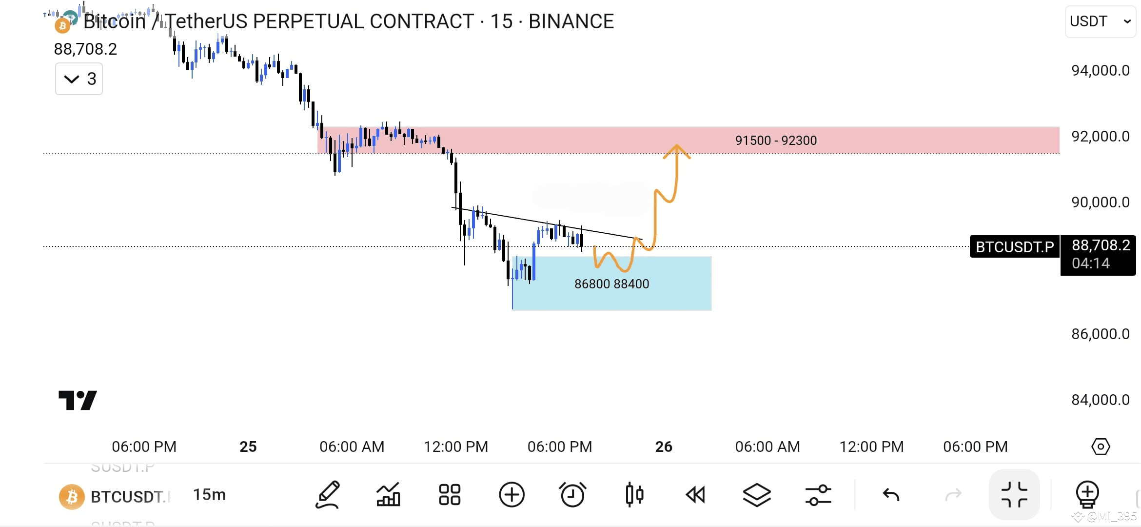This screenshot has height=527, width=1141.
Task: Select the pencil drawing tool
Action: click(328, 495)
